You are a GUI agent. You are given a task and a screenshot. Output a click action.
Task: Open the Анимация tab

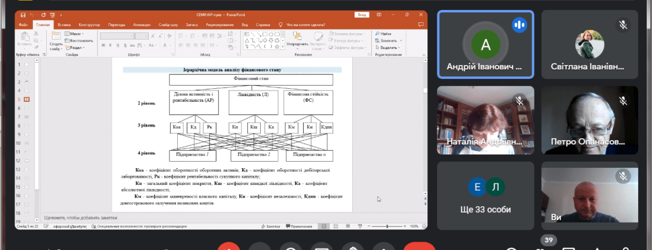pos(142,25)
